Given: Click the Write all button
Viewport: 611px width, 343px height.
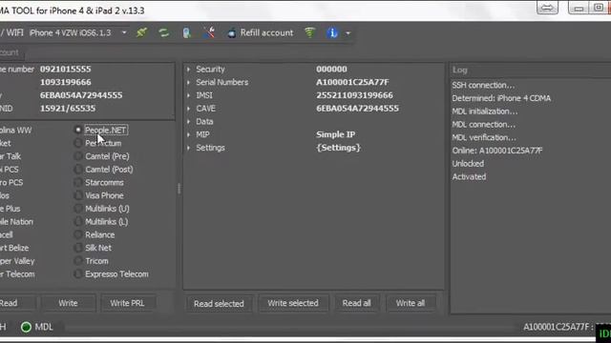Looking at the screenshot, I should 411,303.
